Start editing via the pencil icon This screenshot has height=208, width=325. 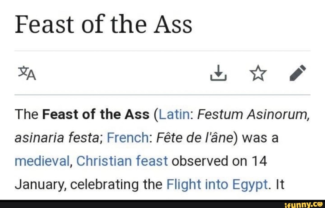[298, 73]
